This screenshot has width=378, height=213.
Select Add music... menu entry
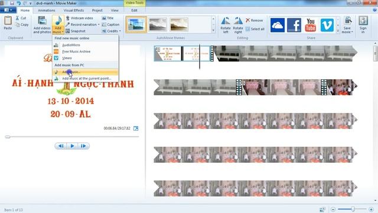(x=85, y=72)
